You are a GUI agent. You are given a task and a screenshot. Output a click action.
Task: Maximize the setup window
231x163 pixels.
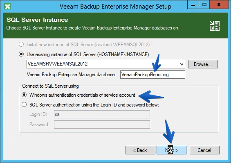(x=204, y=5)
